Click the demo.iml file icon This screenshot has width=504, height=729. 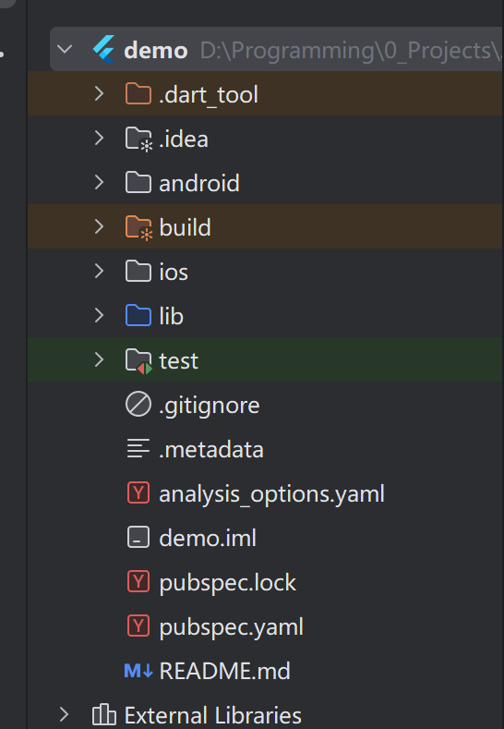pyautogui.click(x=138, y=537)
